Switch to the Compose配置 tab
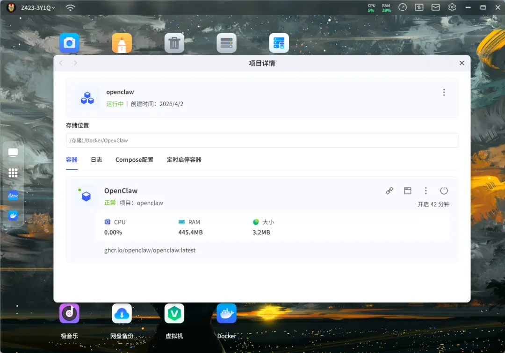 click(x=134, y=160)
